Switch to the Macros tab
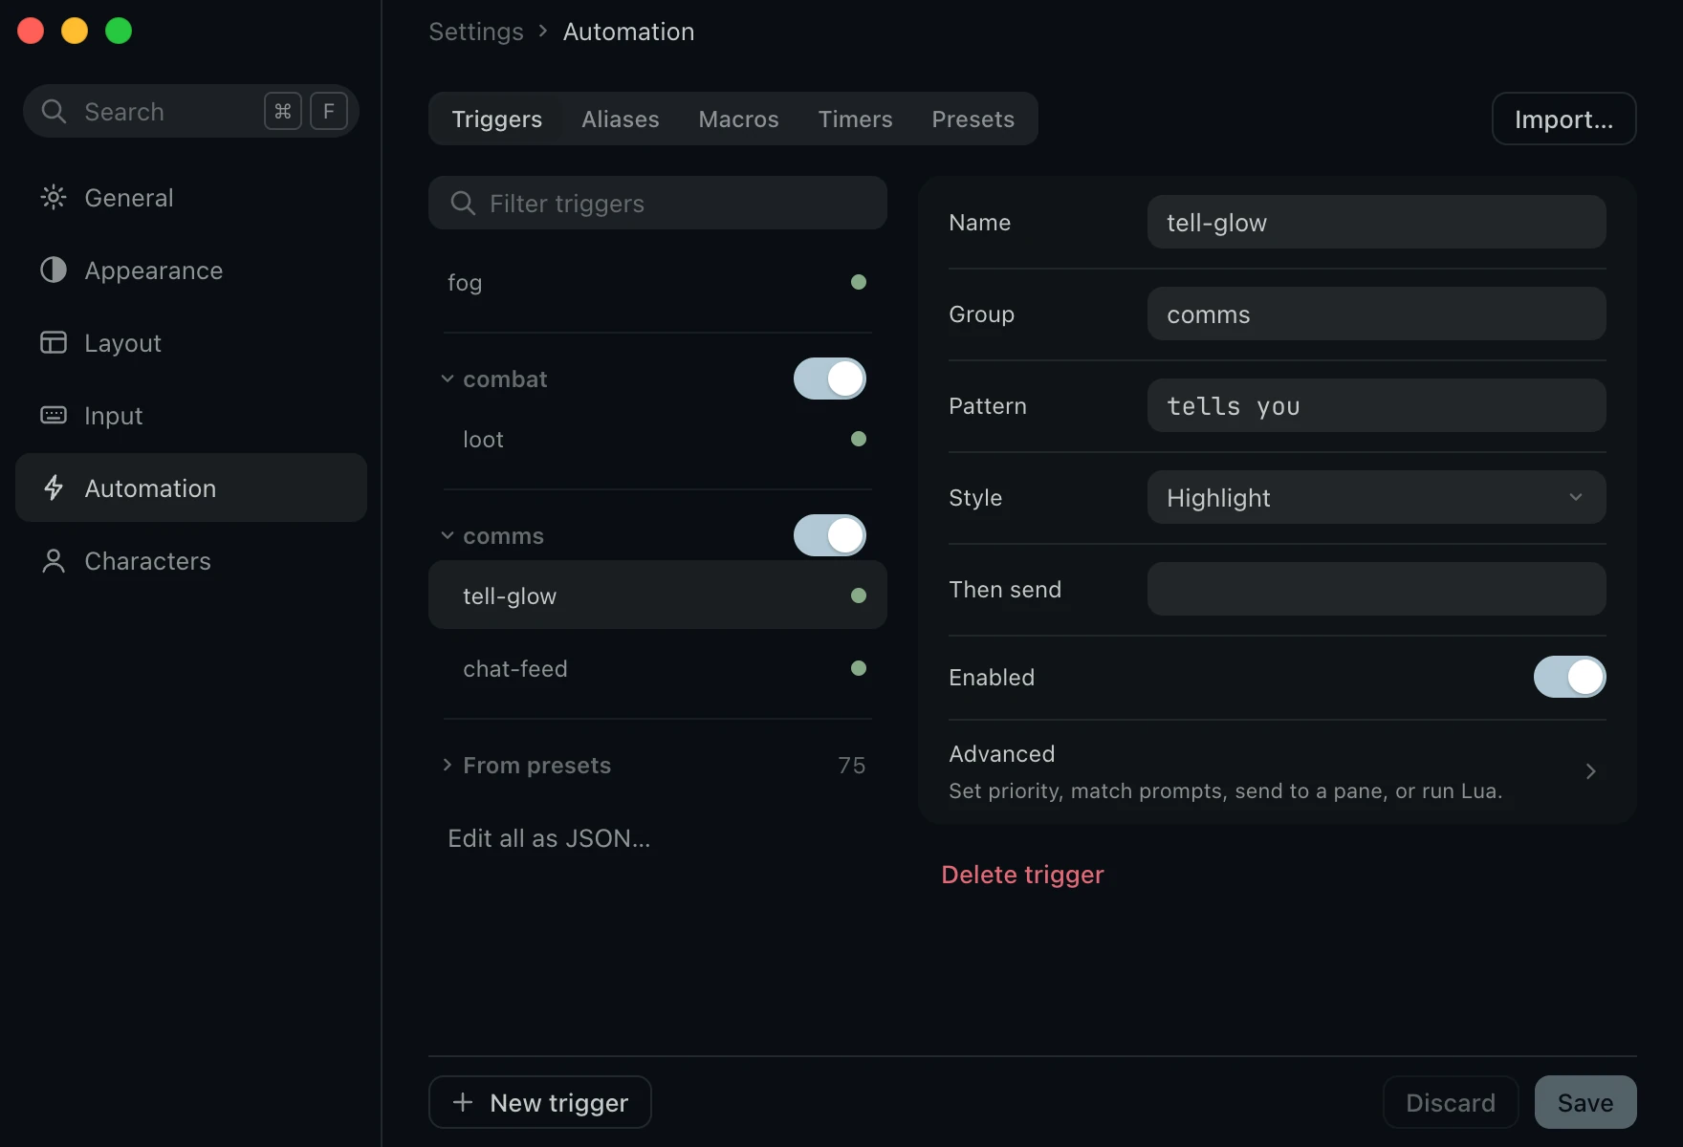 (739, 119)
